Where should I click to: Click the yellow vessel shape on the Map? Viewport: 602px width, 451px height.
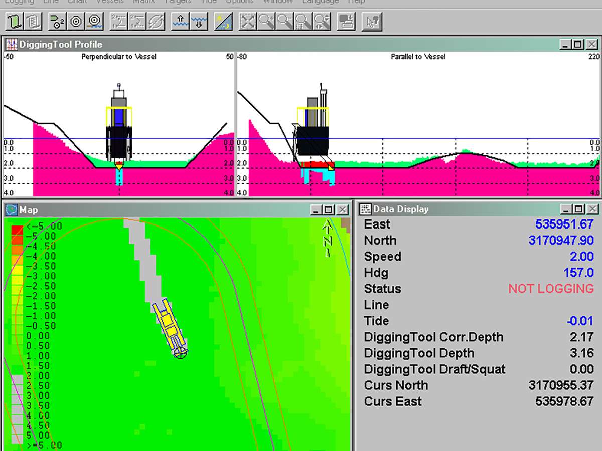coord(170,326)
